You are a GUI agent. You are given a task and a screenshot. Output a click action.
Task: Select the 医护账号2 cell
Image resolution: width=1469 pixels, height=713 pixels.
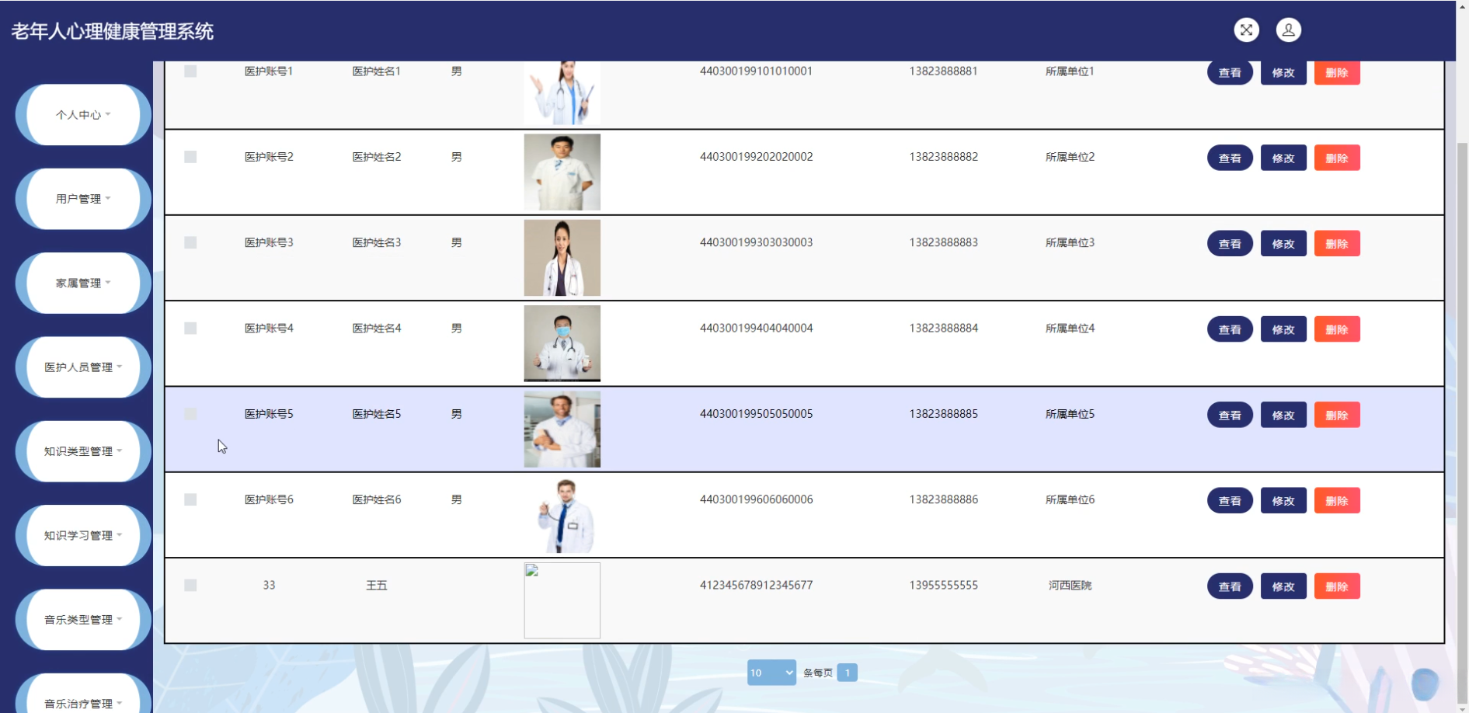tap(269, 157)
